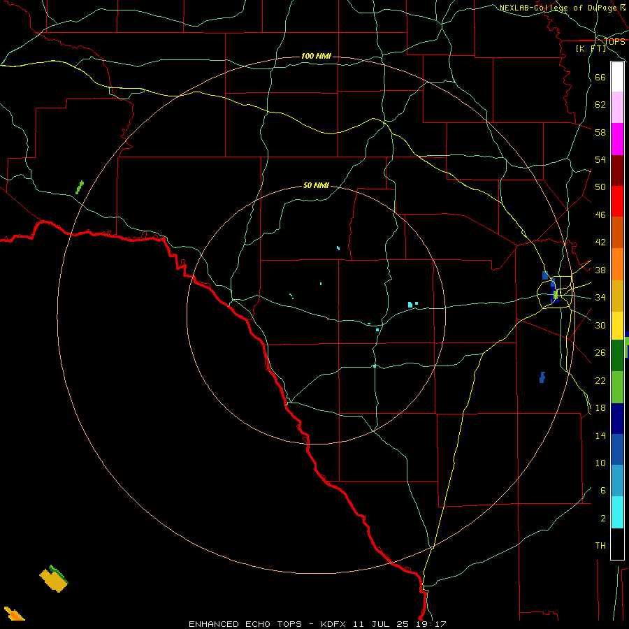Click the 'TH' threshold label
Screen dimensions: 629x629
[x=600, y=546]
